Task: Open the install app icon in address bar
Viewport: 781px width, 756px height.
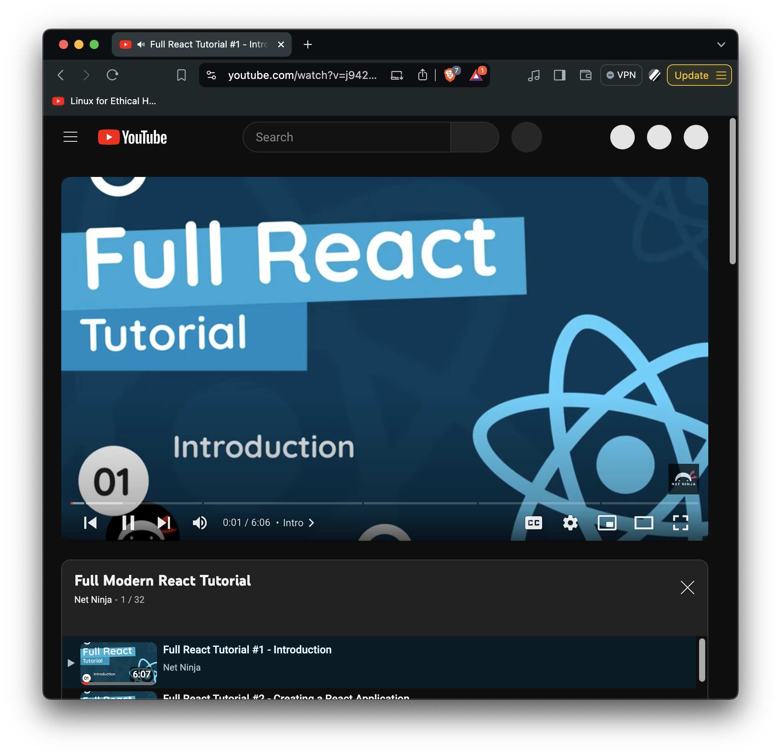Action: 397,75
